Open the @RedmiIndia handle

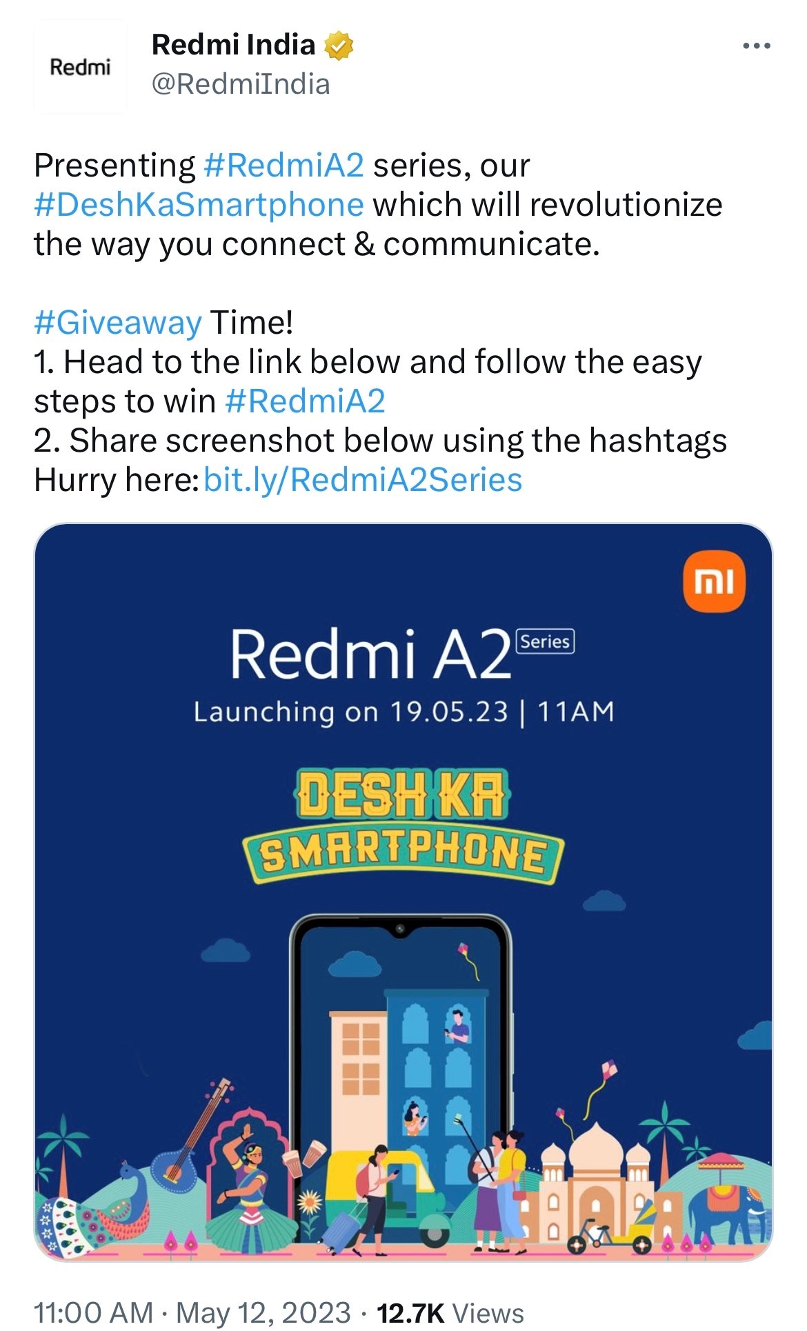pyautogui.click(x=240, y=84)
